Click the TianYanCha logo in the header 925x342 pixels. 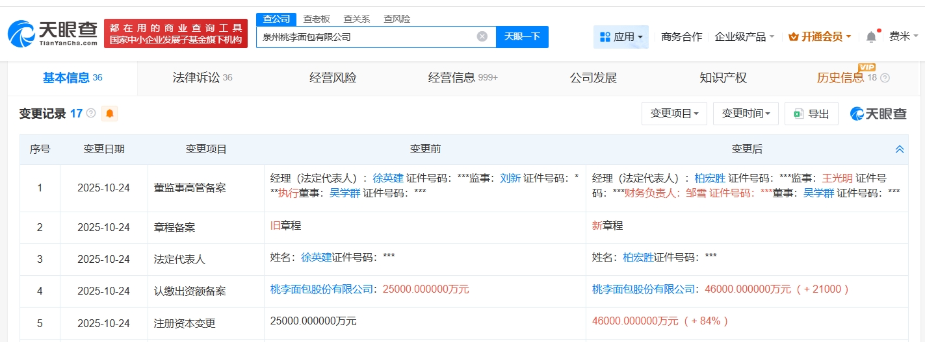(53, 33)
